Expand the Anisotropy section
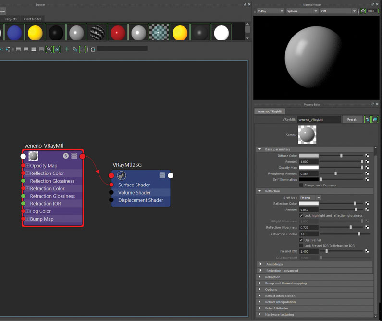Viewport: 382px width, 321px height. point(260,264)
